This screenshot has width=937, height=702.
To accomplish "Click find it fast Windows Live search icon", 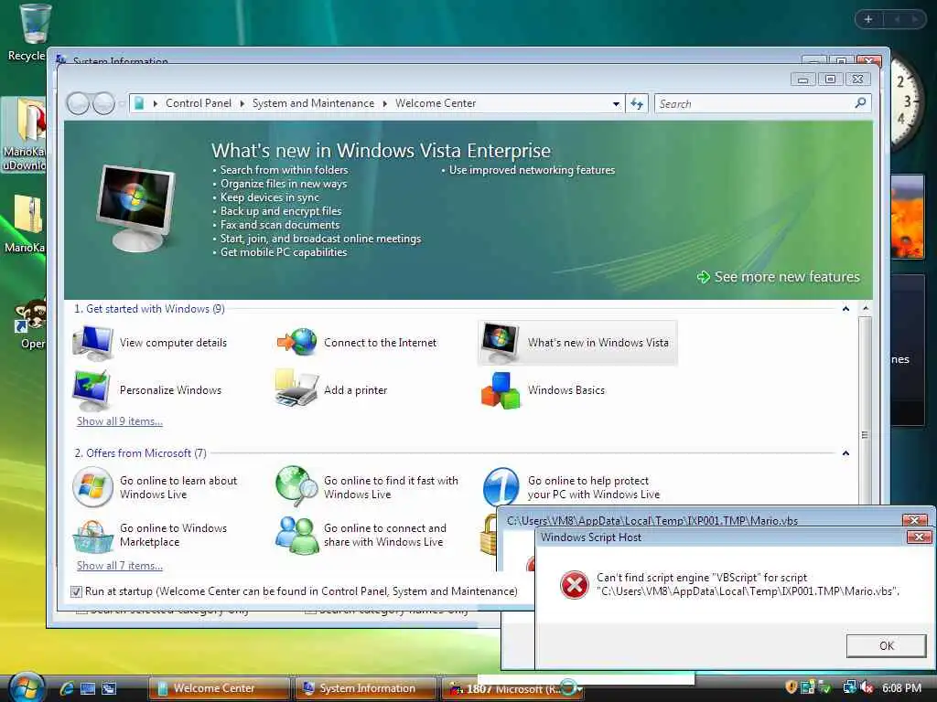I will (297, 486).
